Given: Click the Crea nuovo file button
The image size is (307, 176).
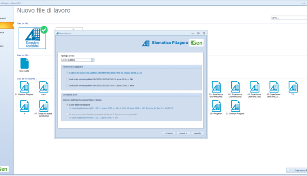Looking at the screenshot, I should pyautogui.click(x=297, y=170).
